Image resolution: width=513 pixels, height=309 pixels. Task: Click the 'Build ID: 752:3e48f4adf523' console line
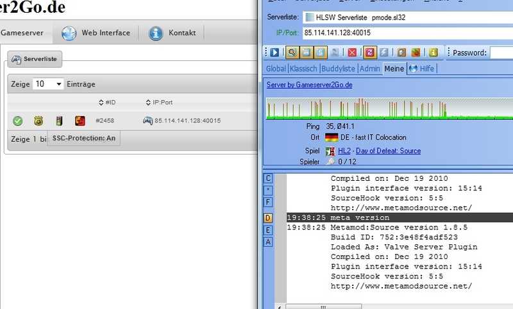coord(394,237)
